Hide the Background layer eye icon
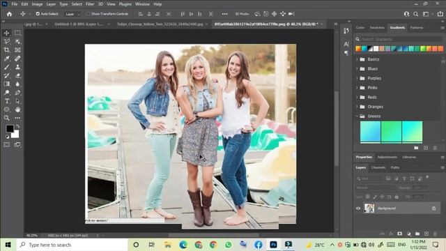The image size is (446, 251). (x=358, y=208)
